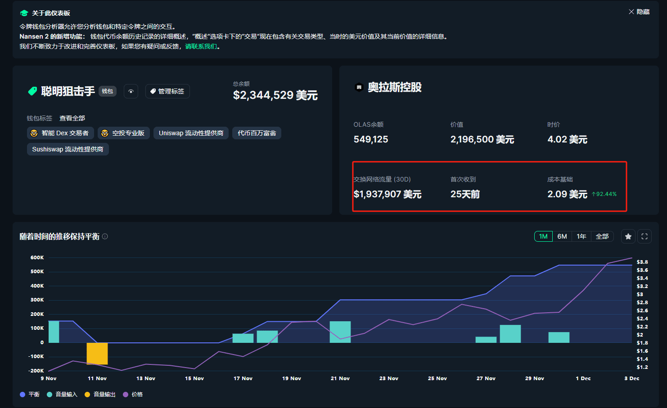Expand the chart to fullscreen
The image size is (667, 408).
pyautogui.click(x=644, y=236)
